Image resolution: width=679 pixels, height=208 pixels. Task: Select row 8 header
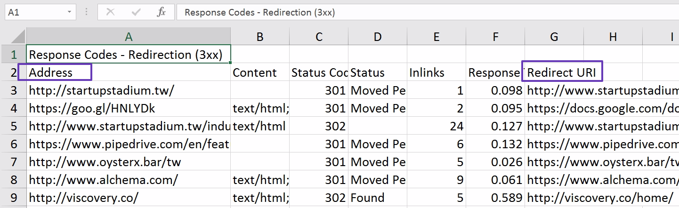click(13, 179)
